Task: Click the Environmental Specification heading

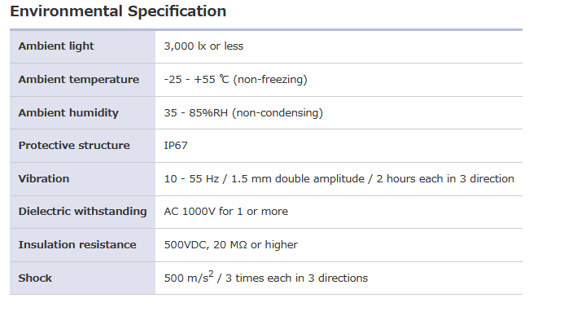Action: click(118, 11)
